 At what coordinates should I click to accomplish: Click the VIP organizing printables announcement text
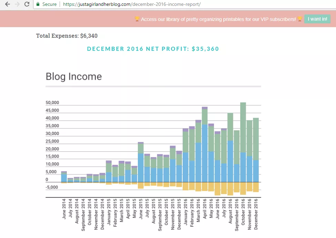click(x=218, y=19)
